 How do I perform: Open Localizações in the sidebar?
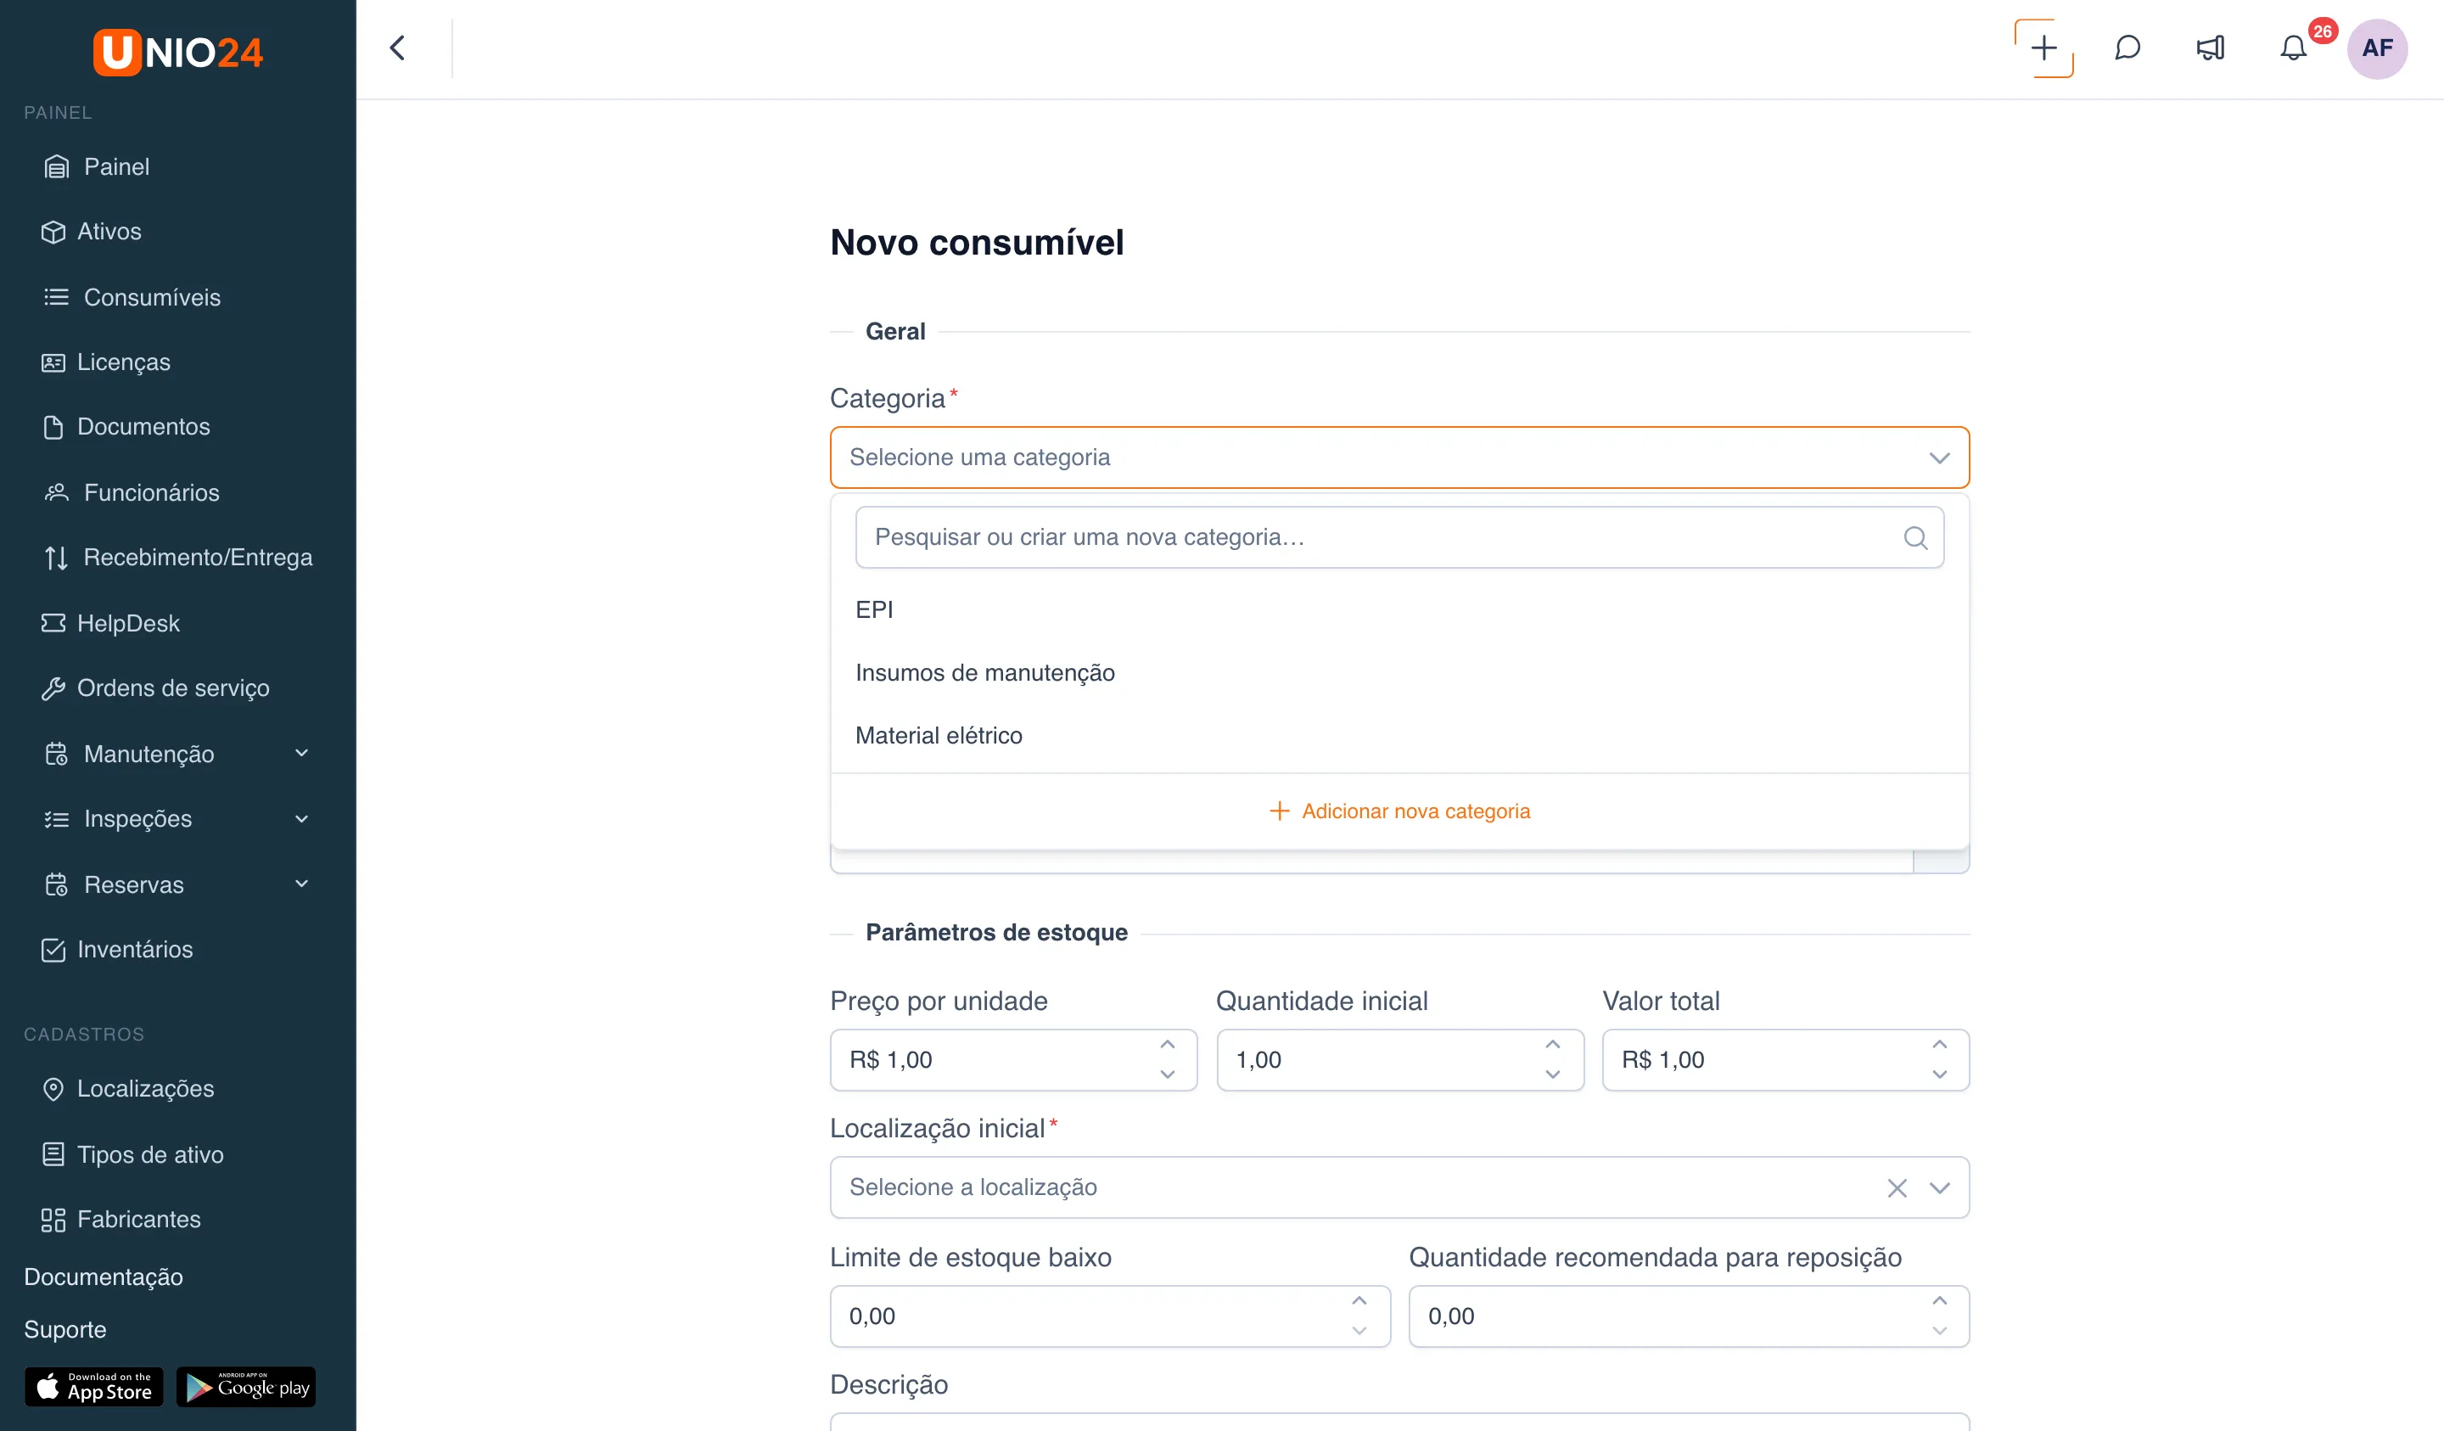click(128, 1090)
